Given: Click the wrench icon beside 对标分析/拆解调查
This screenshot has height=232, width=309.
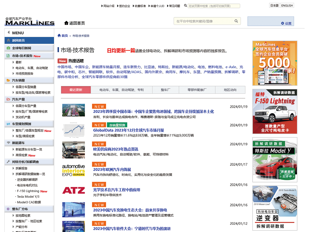Looking at the screenshot, I should click(8, 162).
